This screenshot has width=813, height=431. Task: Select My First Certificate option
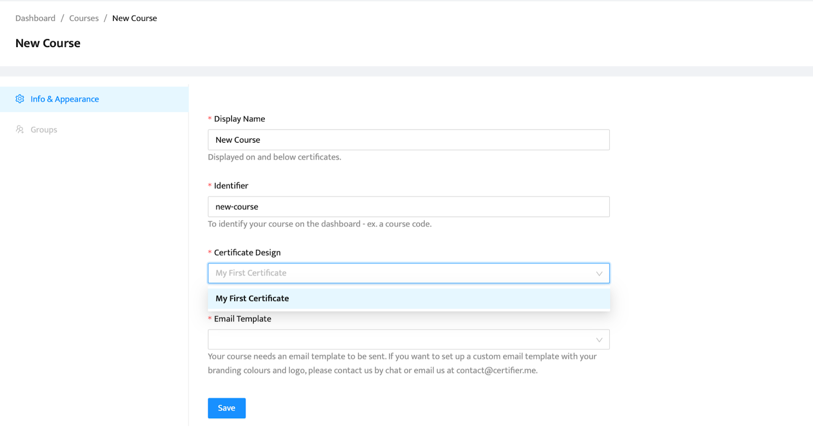[409, 299]
